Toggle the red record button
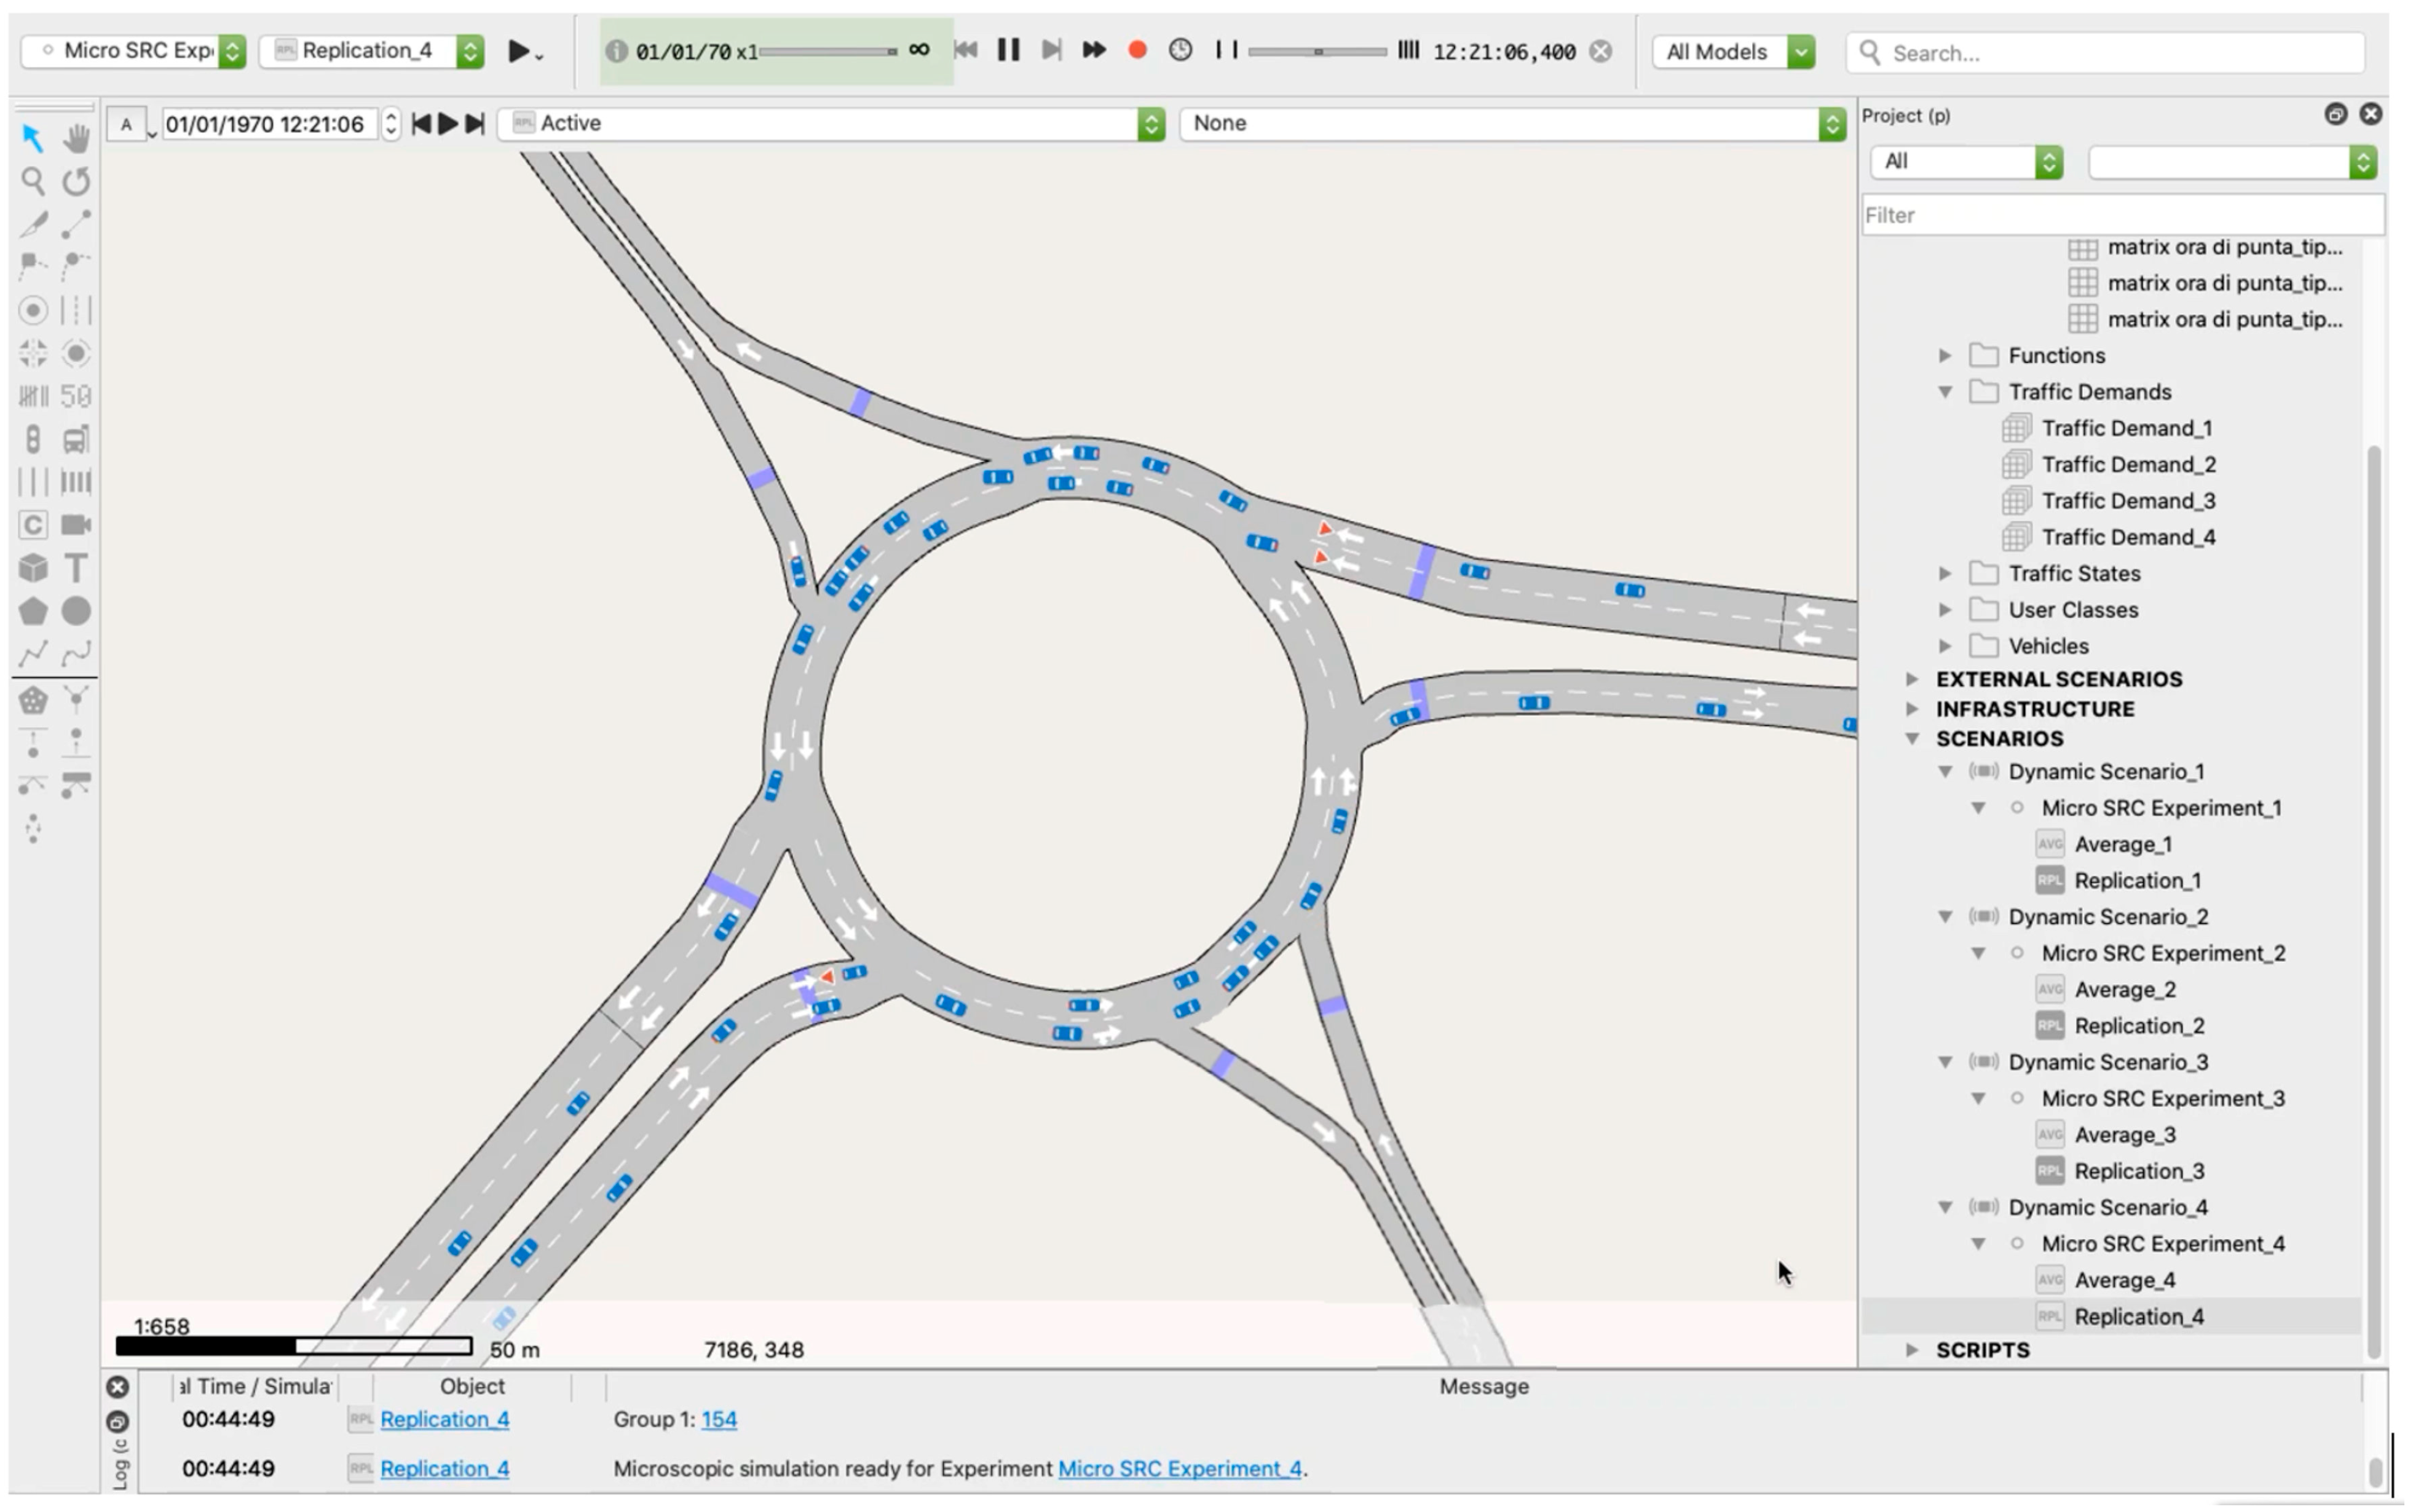2413x1512 pixels. point(1136,50)
